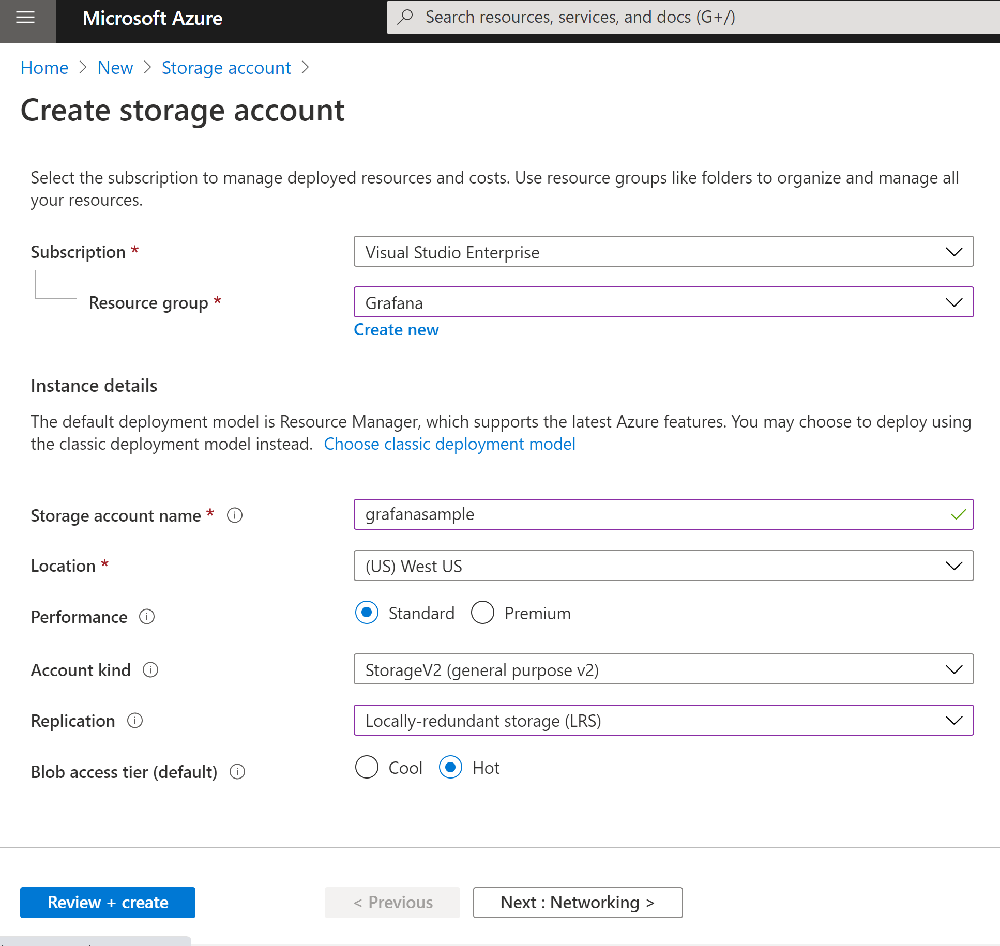Click the Create storage account heading
Image resolution: width=1000 pixels, height=946 pixels.
coord(183,110)
